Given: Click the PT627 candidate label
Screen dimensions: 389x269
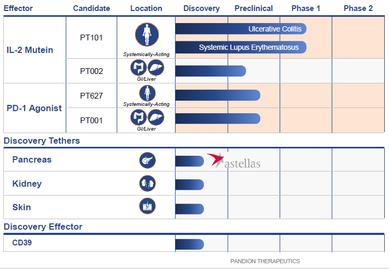Looking at the screenshot, I should [x=91, y=96].
